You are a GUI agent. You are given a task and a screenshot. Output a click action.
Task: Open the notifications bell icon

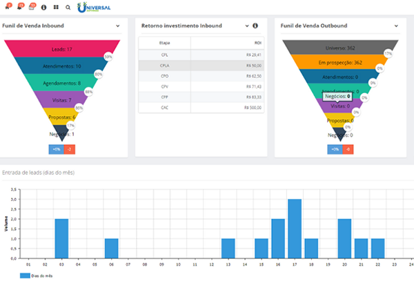[19, 8]
